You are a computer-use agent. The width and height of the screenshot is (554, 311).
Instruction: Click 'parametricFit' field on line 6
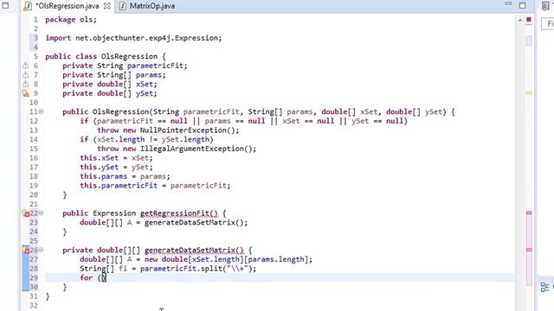[156, 66]
